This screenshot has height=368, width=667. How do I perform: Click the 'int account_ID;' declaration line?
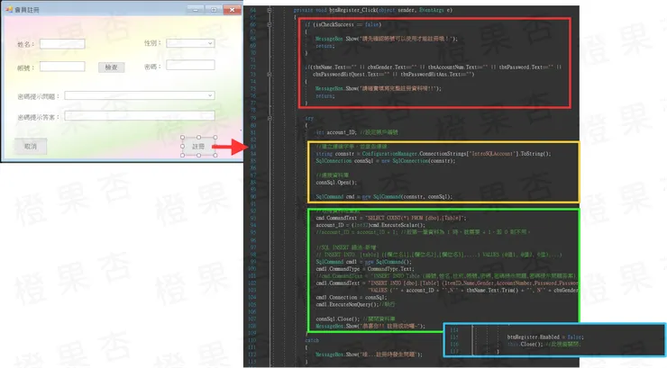point(357,132)
